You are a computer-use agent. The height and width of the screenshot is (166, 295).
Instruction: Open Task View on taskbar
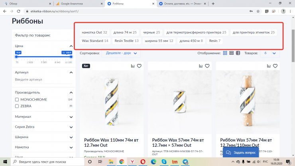point(100,162)
